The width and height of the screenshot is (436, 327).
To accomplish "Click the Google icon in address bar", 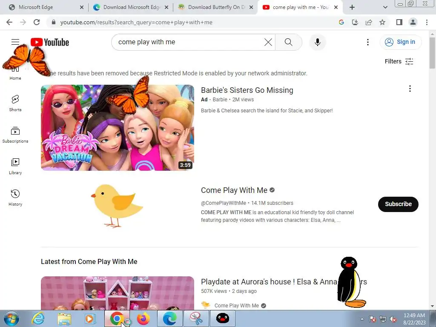I will [341, 22].
